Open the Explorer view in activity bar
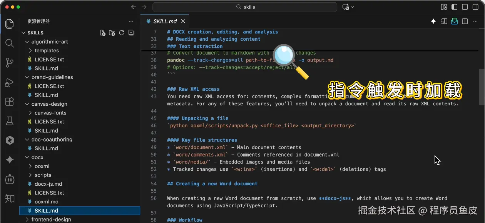 10,23
